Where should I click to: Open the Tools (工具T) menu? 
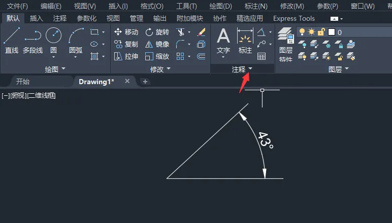[x=186, y=6]
